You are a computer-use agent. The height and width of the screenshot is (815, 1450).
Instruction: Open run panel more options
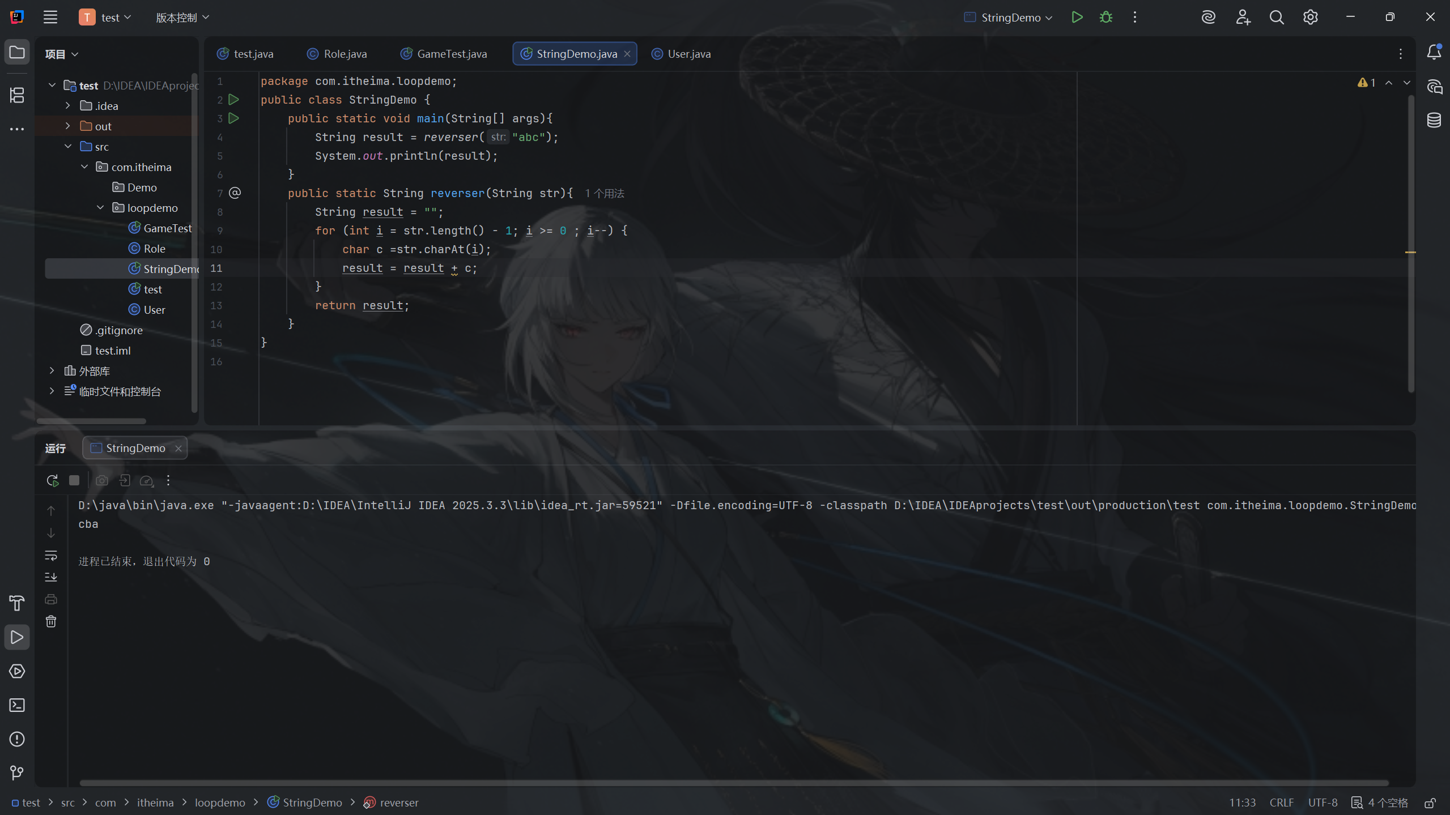coord(168,481)
